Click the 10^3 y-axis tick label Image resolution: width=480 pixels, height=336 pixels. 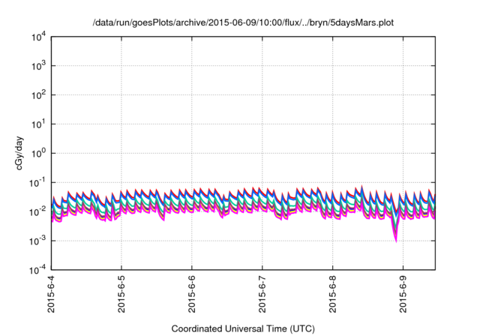38,66
